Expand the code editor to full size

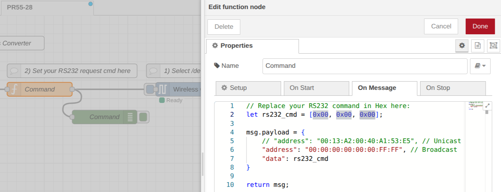488,106
